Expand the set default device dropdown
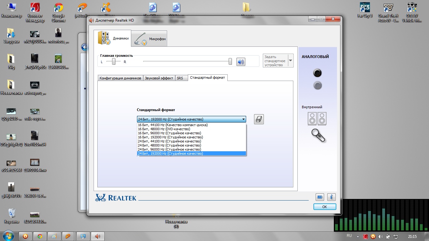Screen dimensions: 429x241 [290, 61]
